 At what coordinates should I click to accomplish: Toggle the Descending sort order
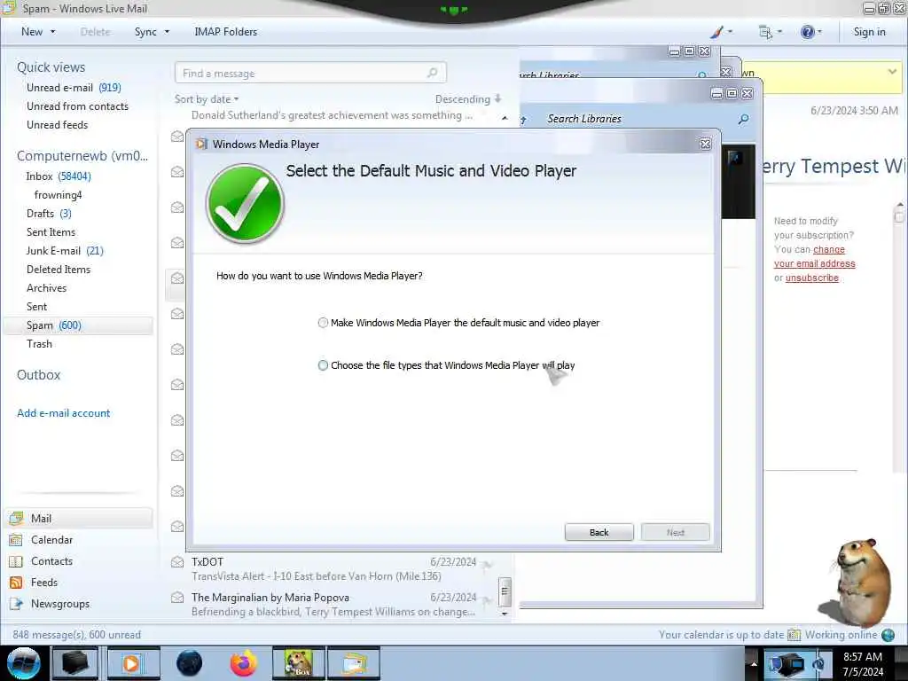click(x=468, y=99)
